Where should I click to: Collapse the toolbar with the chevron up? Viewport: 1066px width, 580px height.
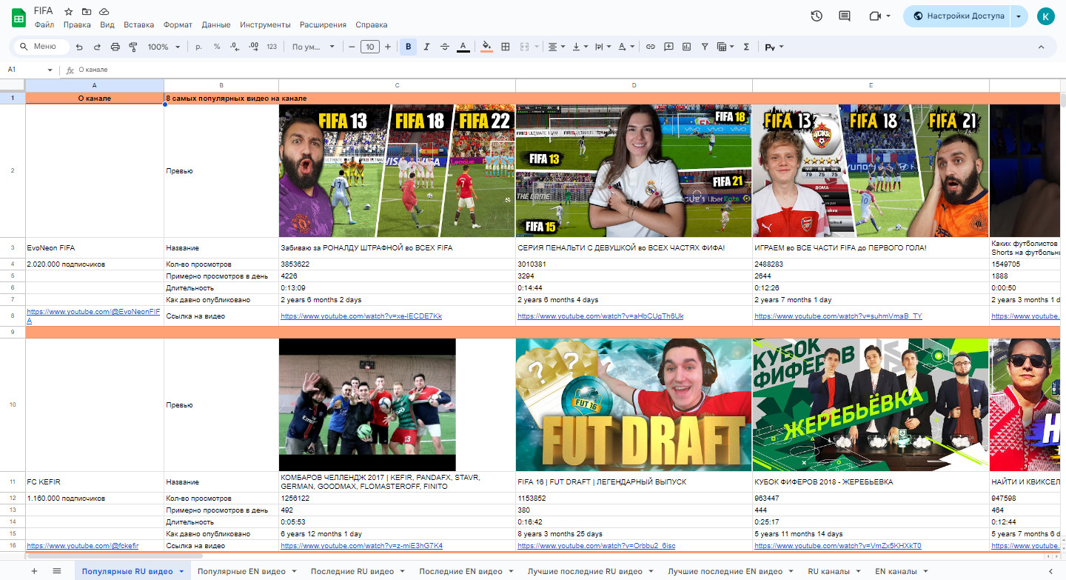pos(1041,47)
